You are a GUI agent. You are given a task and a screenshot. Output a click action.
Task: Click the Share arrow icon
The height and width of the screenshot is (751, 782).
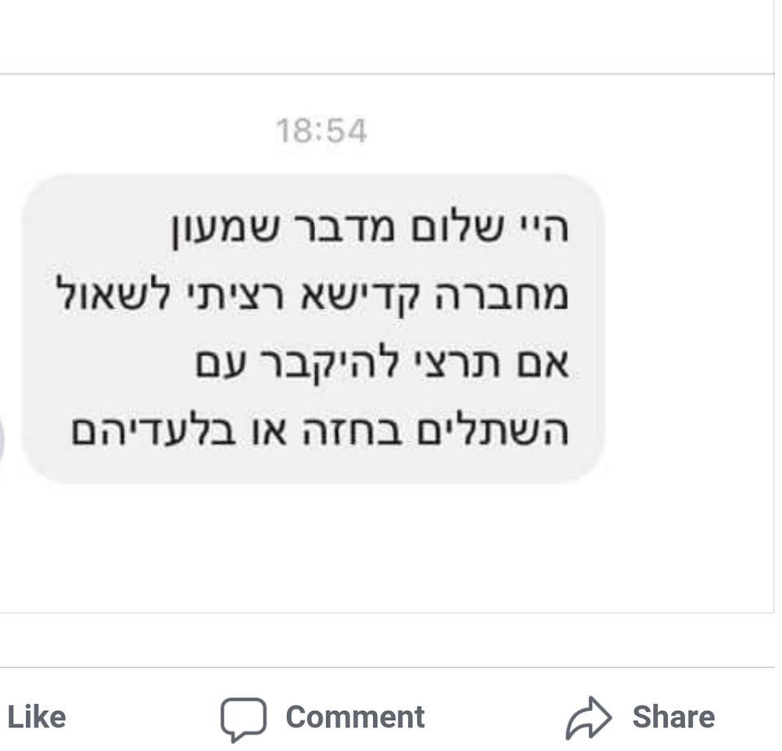[588, 718]
